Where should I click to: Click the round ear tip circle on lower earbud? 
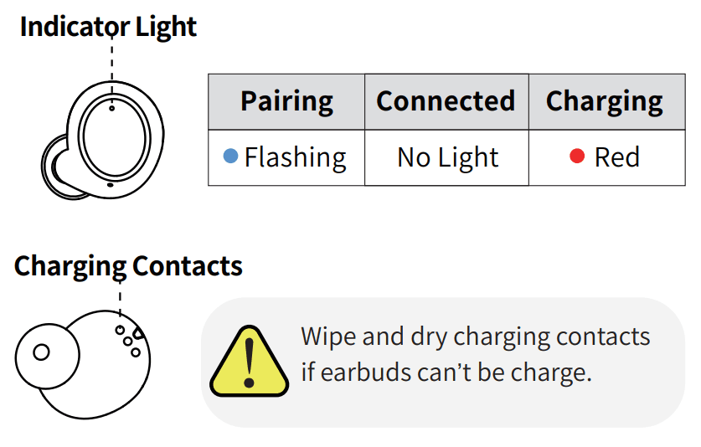[41, 352]
